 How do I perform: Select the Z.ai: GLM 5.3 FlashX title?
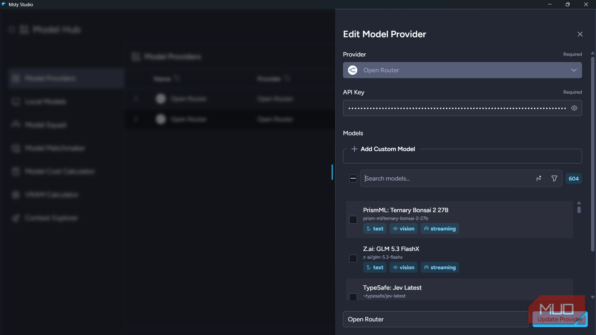pos(391,249)
